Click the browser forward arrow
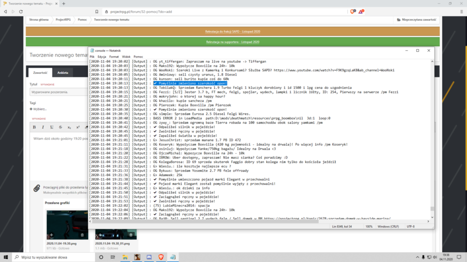This screenshot has width=467, height=262. 13,12
